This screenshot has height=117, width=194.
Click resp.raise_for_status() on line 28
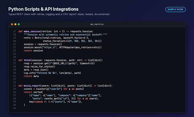click(39, 67)
